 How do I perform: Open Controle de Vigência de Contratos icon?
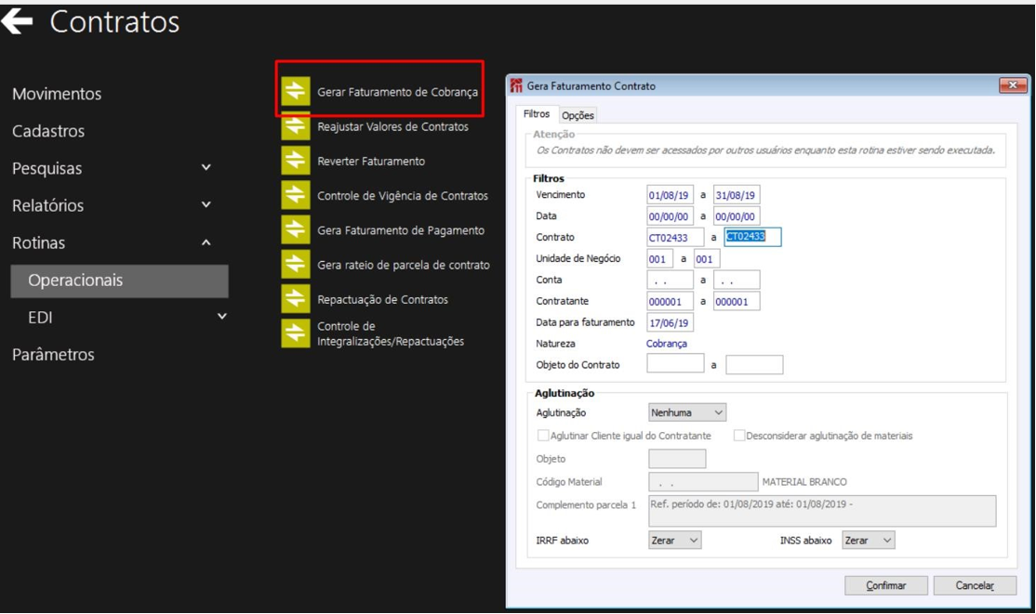pos(296,195)
